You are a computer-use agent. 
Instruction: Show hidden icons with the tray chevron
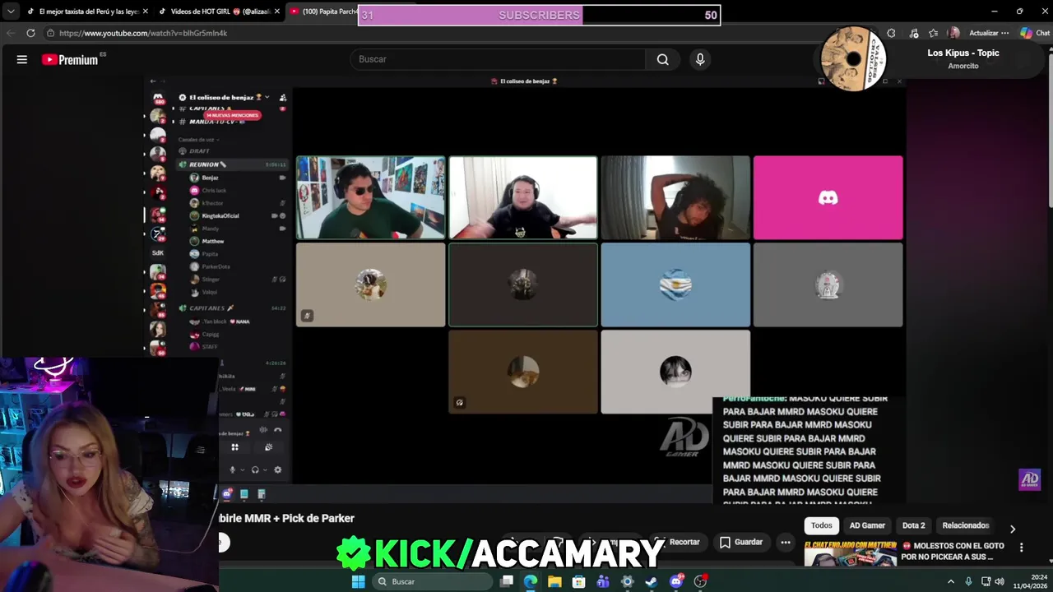pos(951,581)
